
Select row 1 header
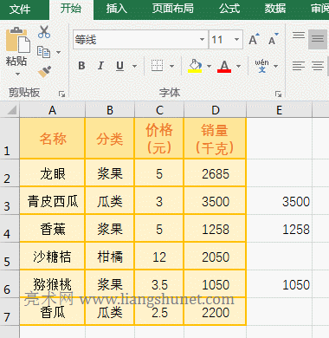pos(10,138)
